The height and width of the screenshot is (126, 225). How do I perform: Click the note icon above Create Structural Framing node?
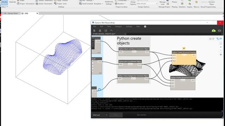[x=184, y=48]
